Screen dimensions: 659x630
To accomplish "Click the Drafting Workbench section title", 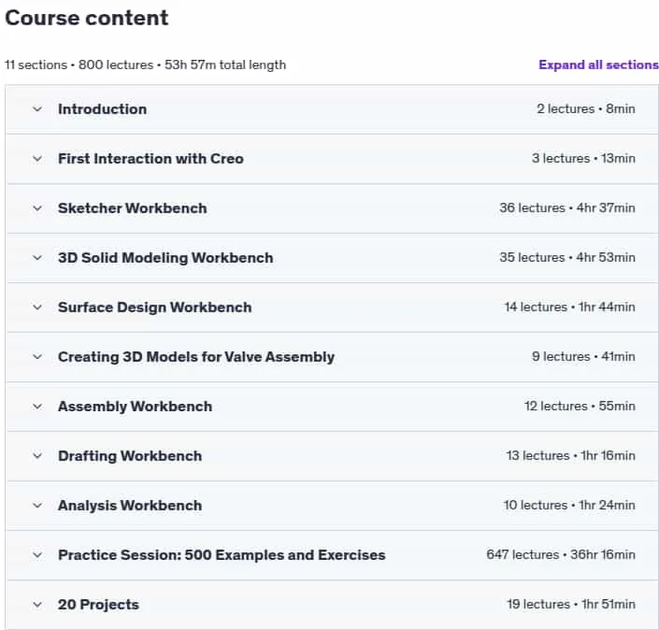I will (x=130, y=456).
